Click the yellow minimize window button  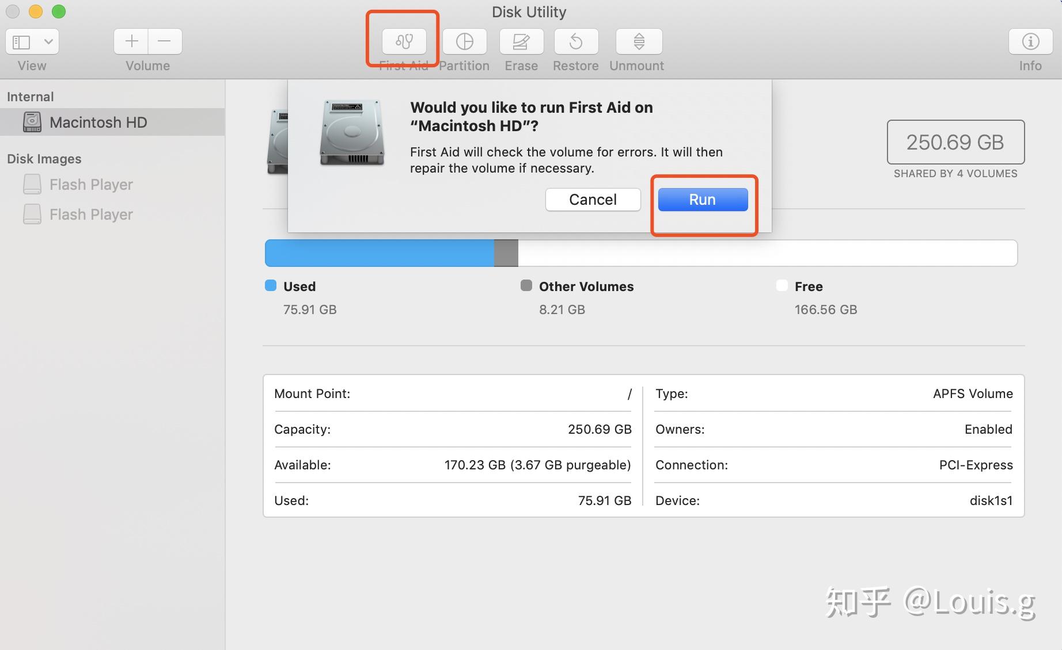coord(36,12)
